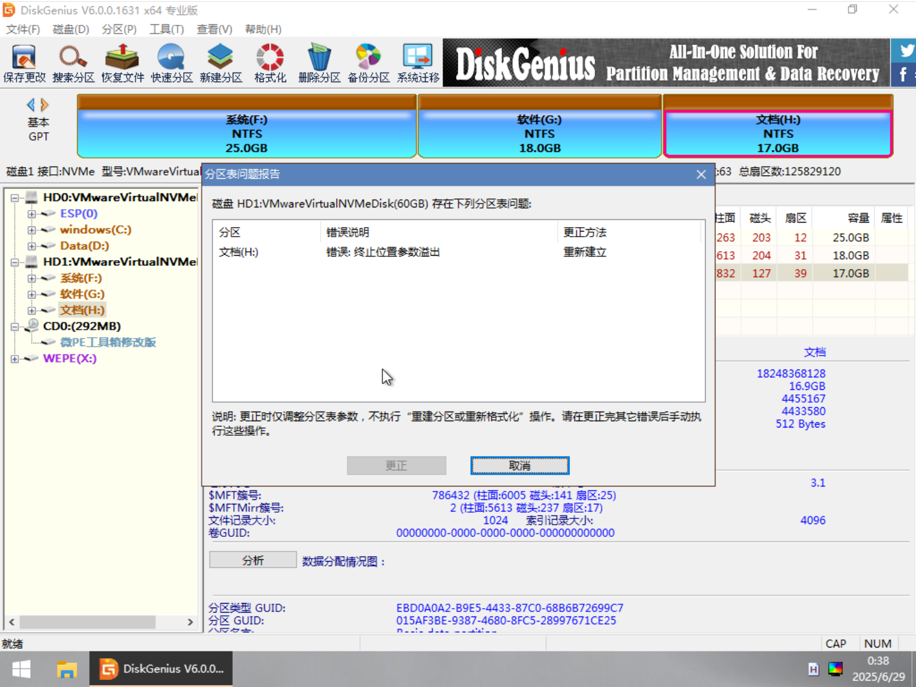Viewport: 916px width, 687px height.
Task: Click the 取消 button in the dialog
Action: coord(519,465)
